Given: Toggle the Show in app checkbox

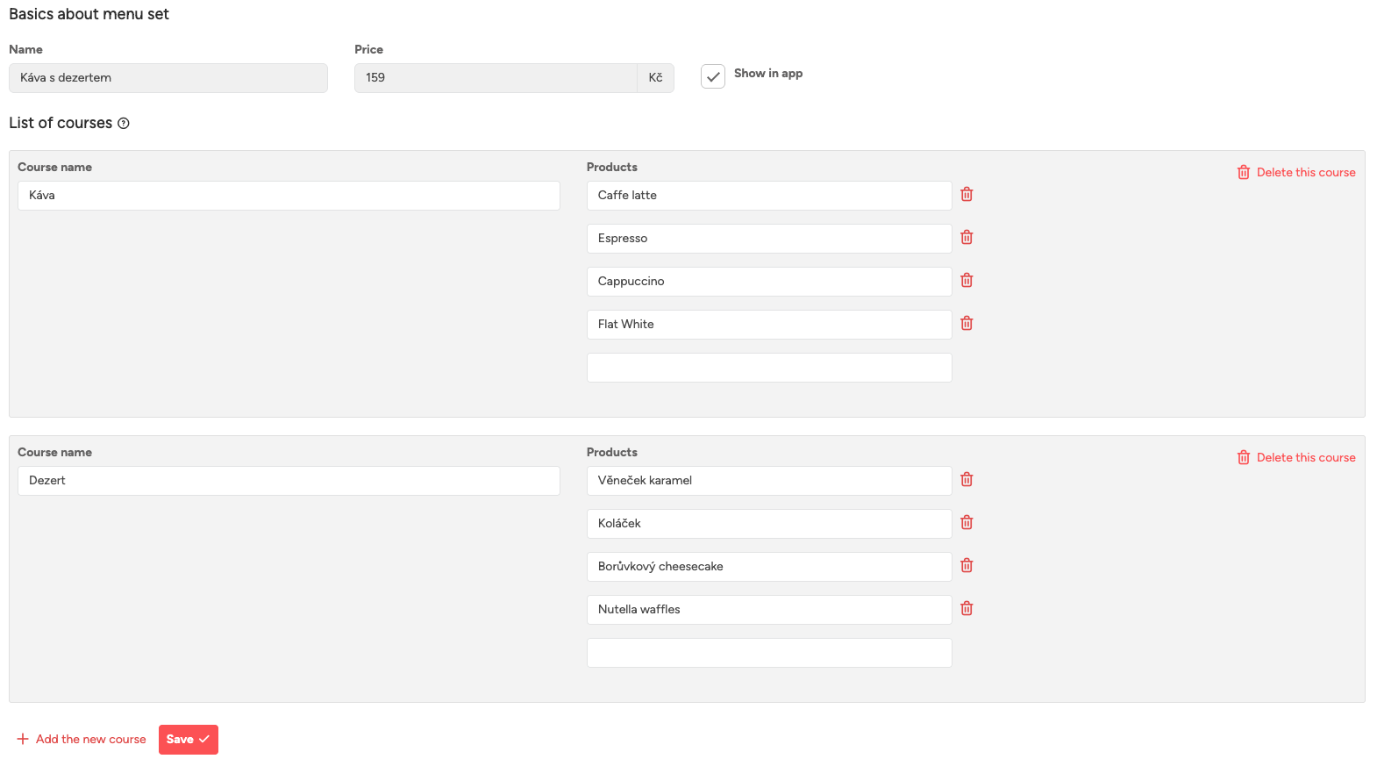Looking at the screenshot, I should pyautogui.click(x=713, y=76).
